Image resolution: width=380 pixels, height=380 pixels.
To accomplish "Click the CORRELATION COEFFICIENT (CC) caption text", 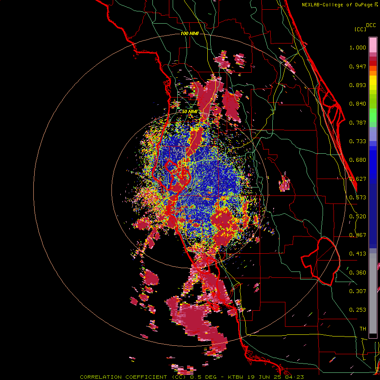I will click(x=133, y=377).
